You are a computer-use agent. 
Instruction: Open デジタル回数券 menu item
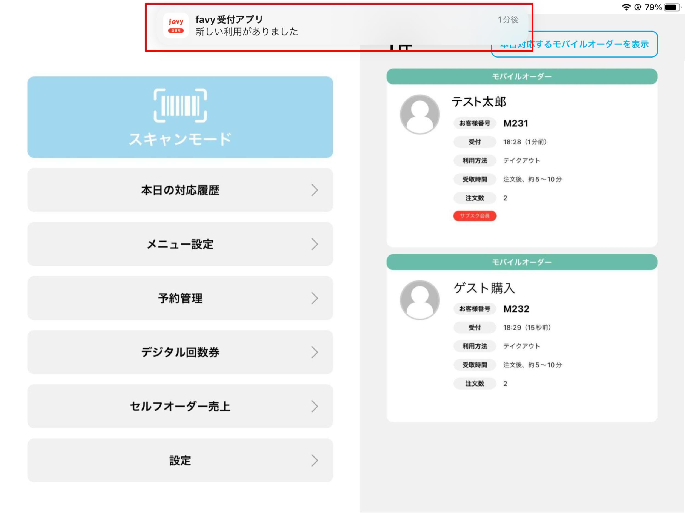coord(180,352)
